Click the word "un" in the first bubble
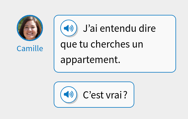Screen dimensions: 188x119 (x=137, y=45)
